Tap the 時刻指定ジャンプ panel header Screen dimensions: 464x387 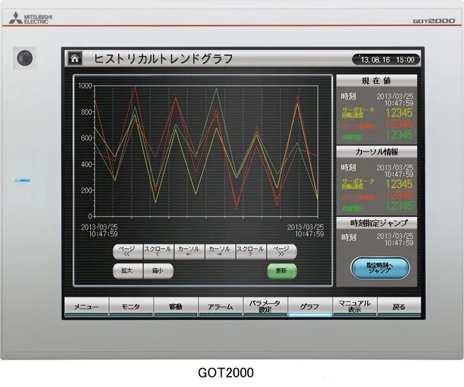point(377,223)
